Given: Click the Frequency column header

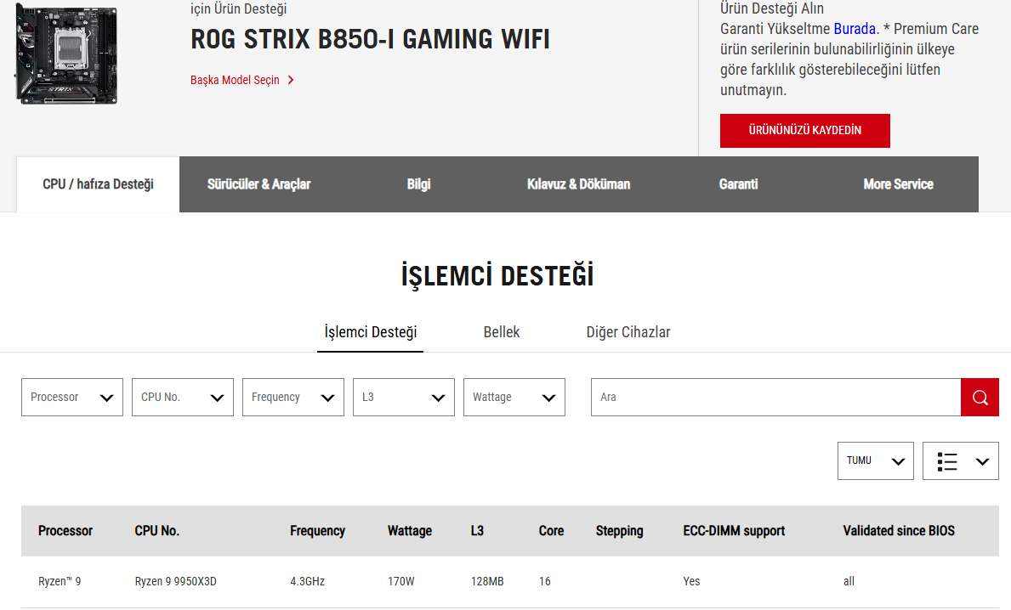Looking at the screenshot, I should tap(317, 531).
